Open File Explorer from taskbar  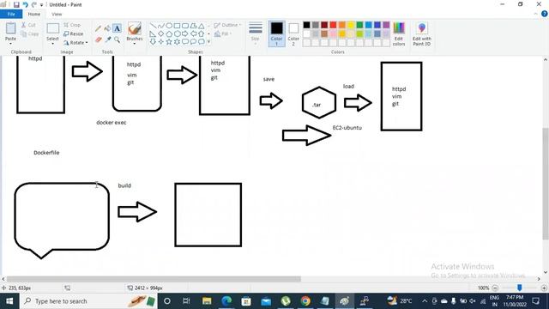(x=207, y=301)
